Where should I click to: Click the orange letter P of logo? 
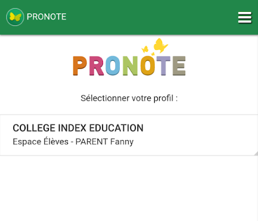(80, 66)
